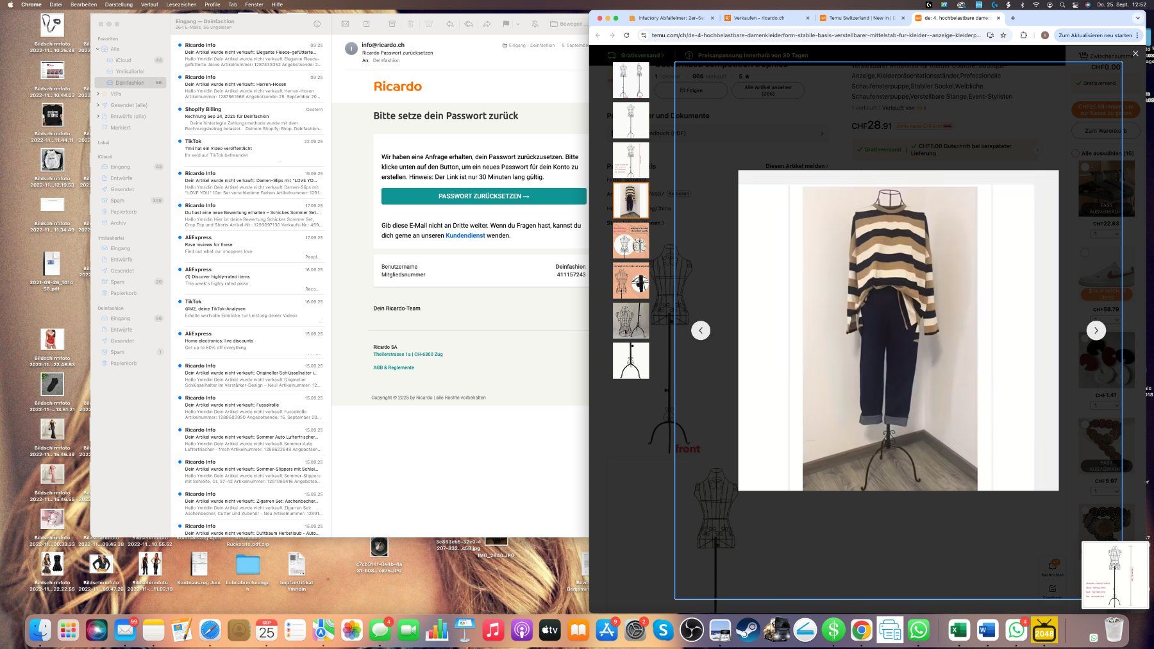Select the 'Kontoauszug Juni' file on the desktop
This screenshot has width=1154, height=649.
[199, 569]
